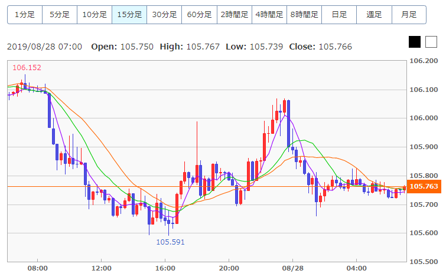Click the 12:00 time axis label
The image size is (446, 277).
tap(102, 268)
